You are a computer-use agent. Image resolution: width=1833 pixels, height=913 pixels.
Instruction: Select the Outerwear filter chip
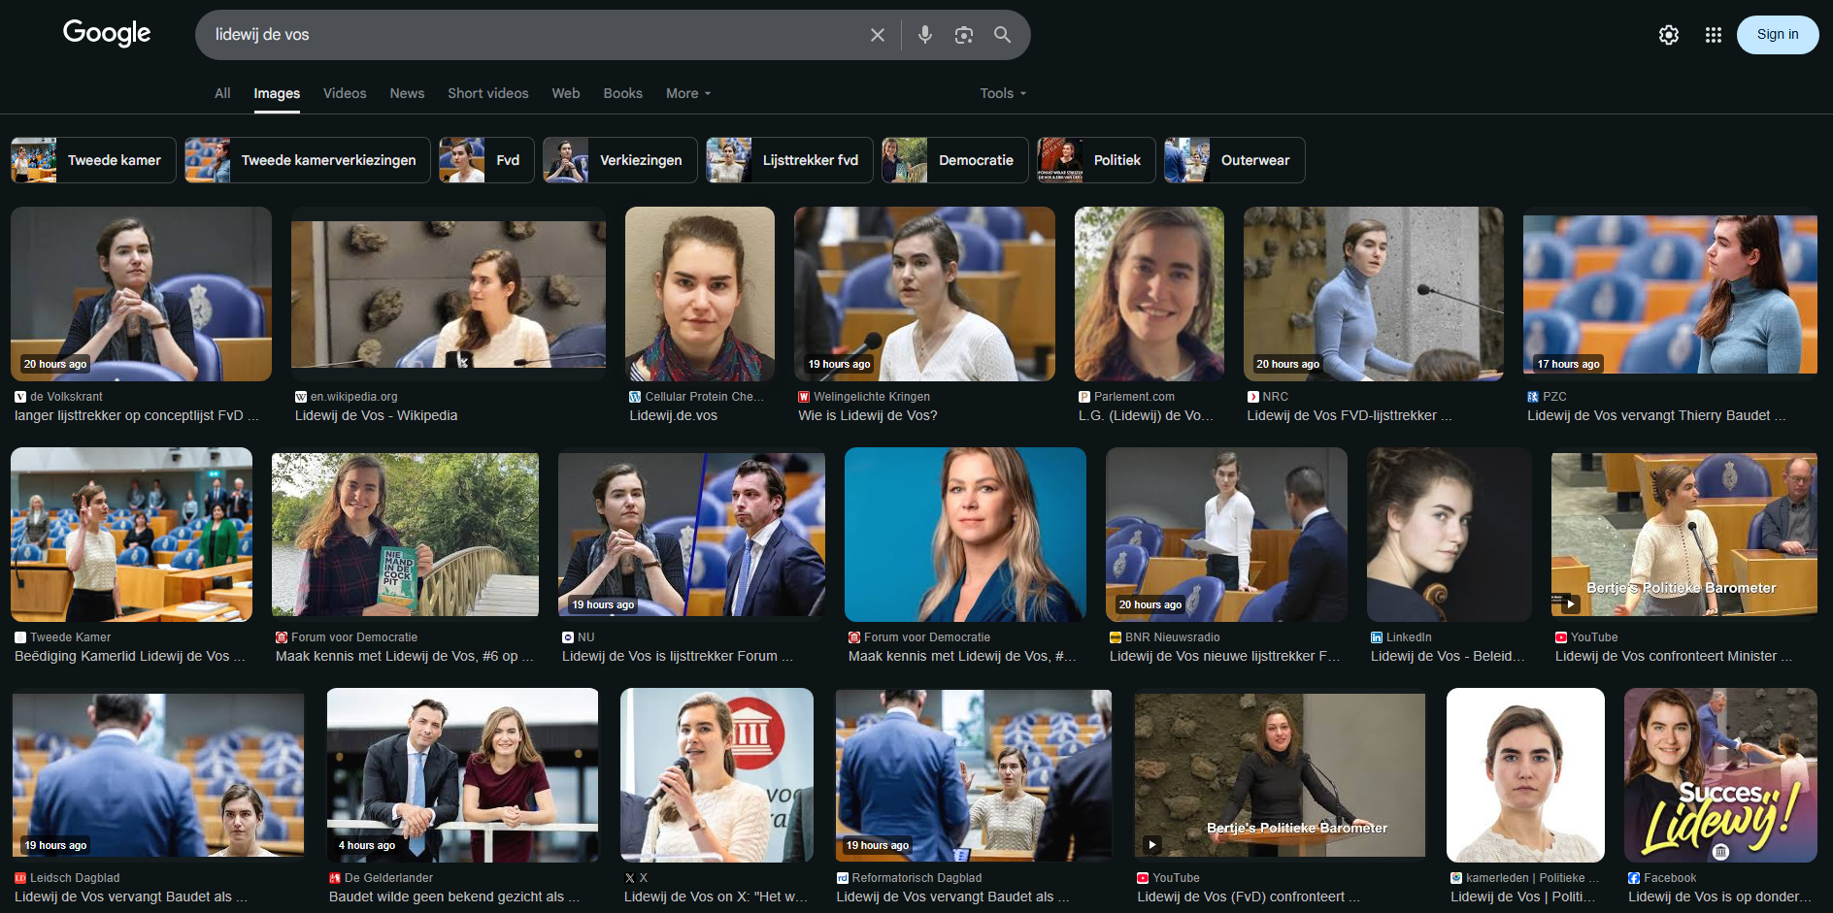pyautogui.click(x=1235, y=160)
